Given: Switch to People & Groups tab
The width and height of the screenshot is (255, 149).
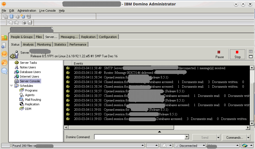Looking at the screenshot, I should pyautogui.click(x=22, y=37).
